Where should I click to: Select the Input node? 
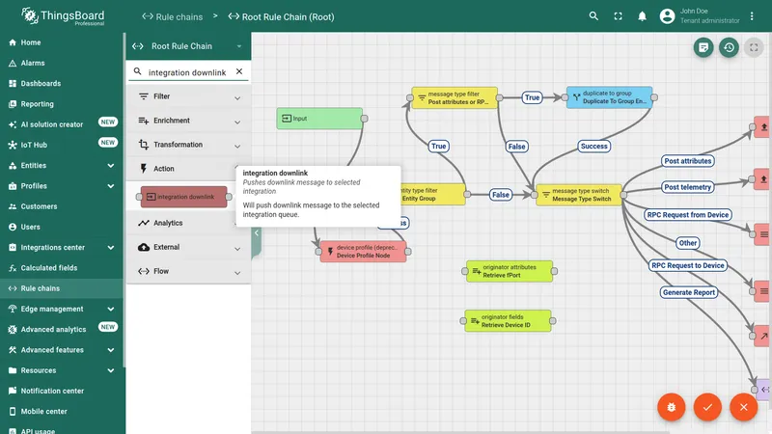(319, 119)
